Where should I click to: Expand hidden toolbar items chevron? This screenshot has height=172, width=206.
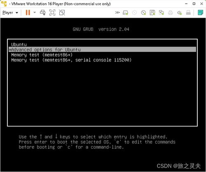click(117, 13)
